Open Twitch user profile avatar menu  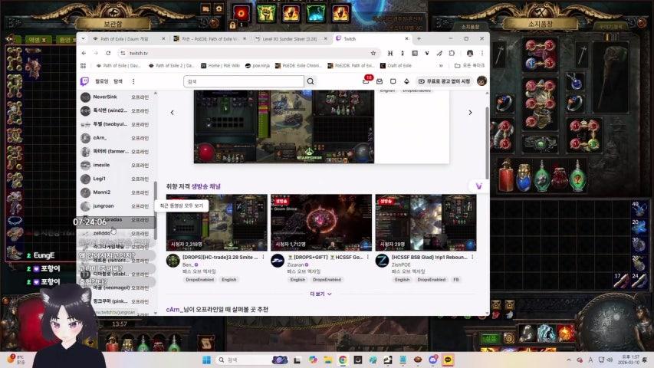coord(481,81)
